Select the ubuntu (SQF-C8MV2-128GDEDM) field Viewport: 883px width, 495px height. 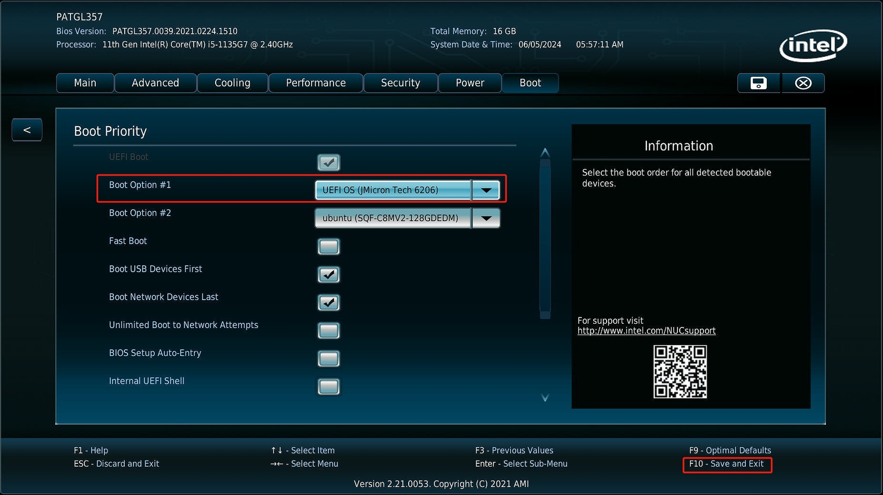[x=393, y=218]
